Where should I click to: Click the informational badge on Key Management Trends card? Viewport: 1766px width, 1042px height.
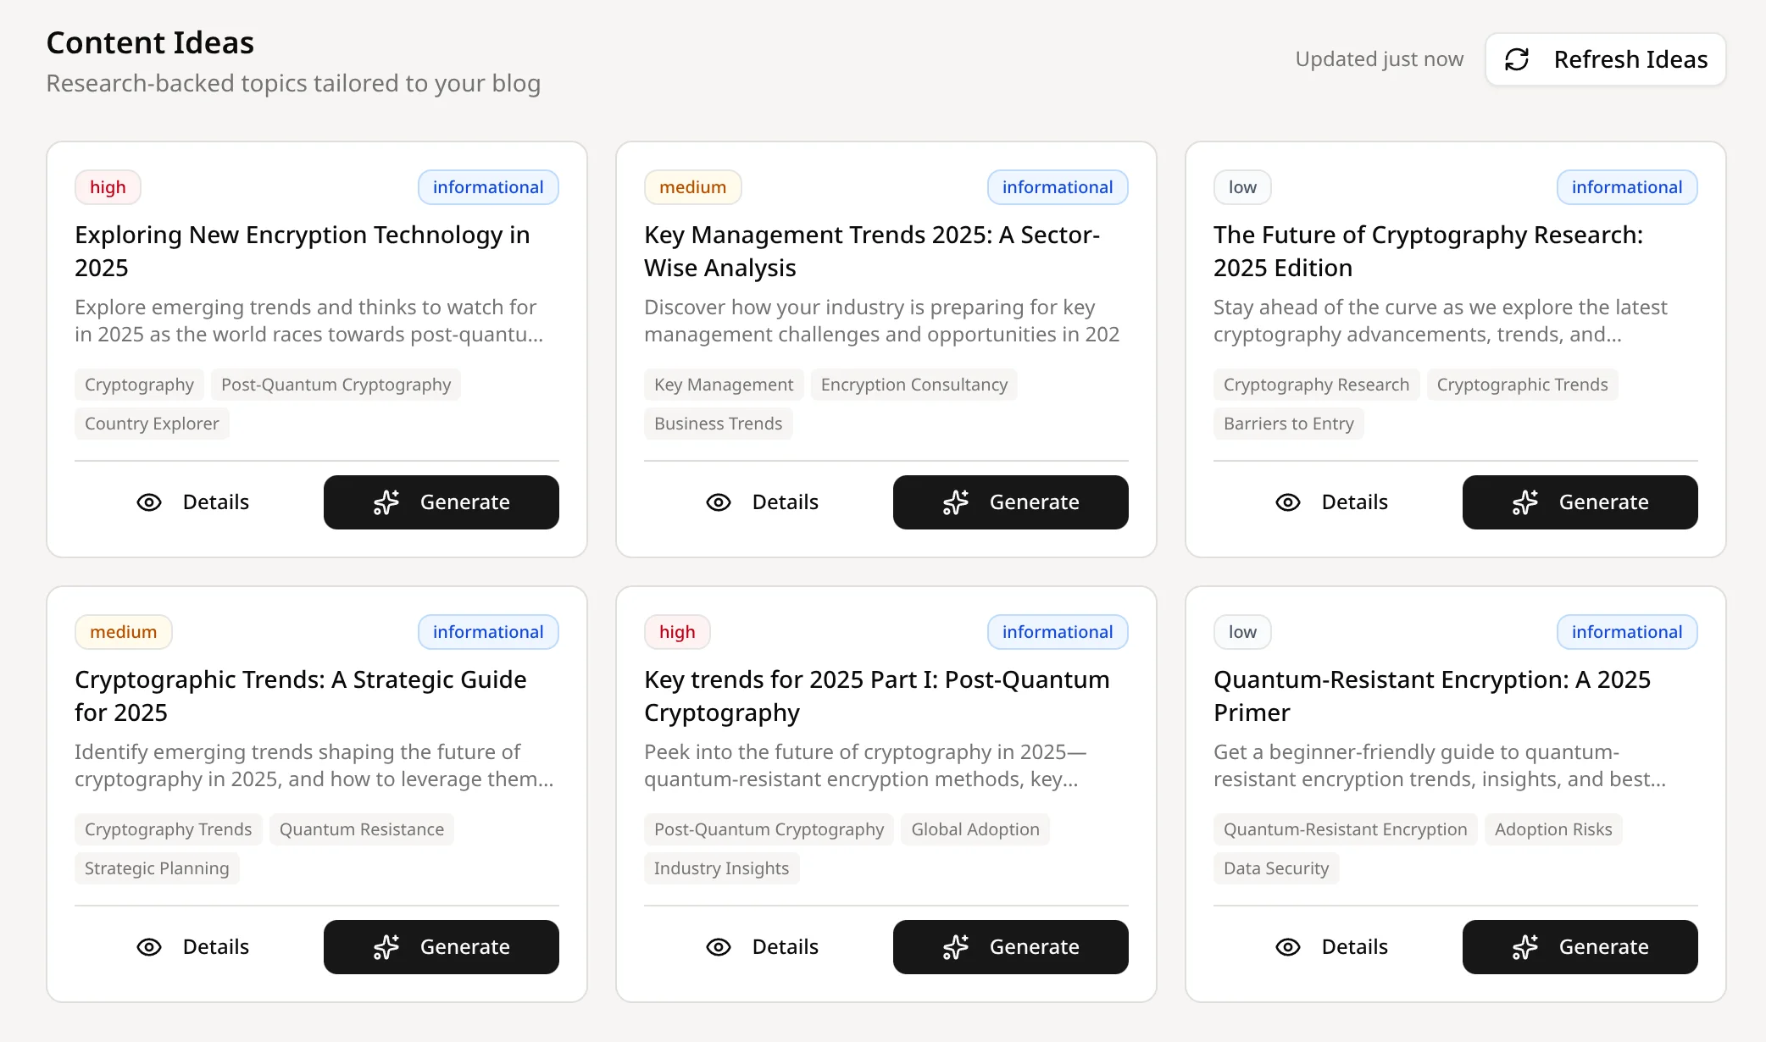[1058, 186]
